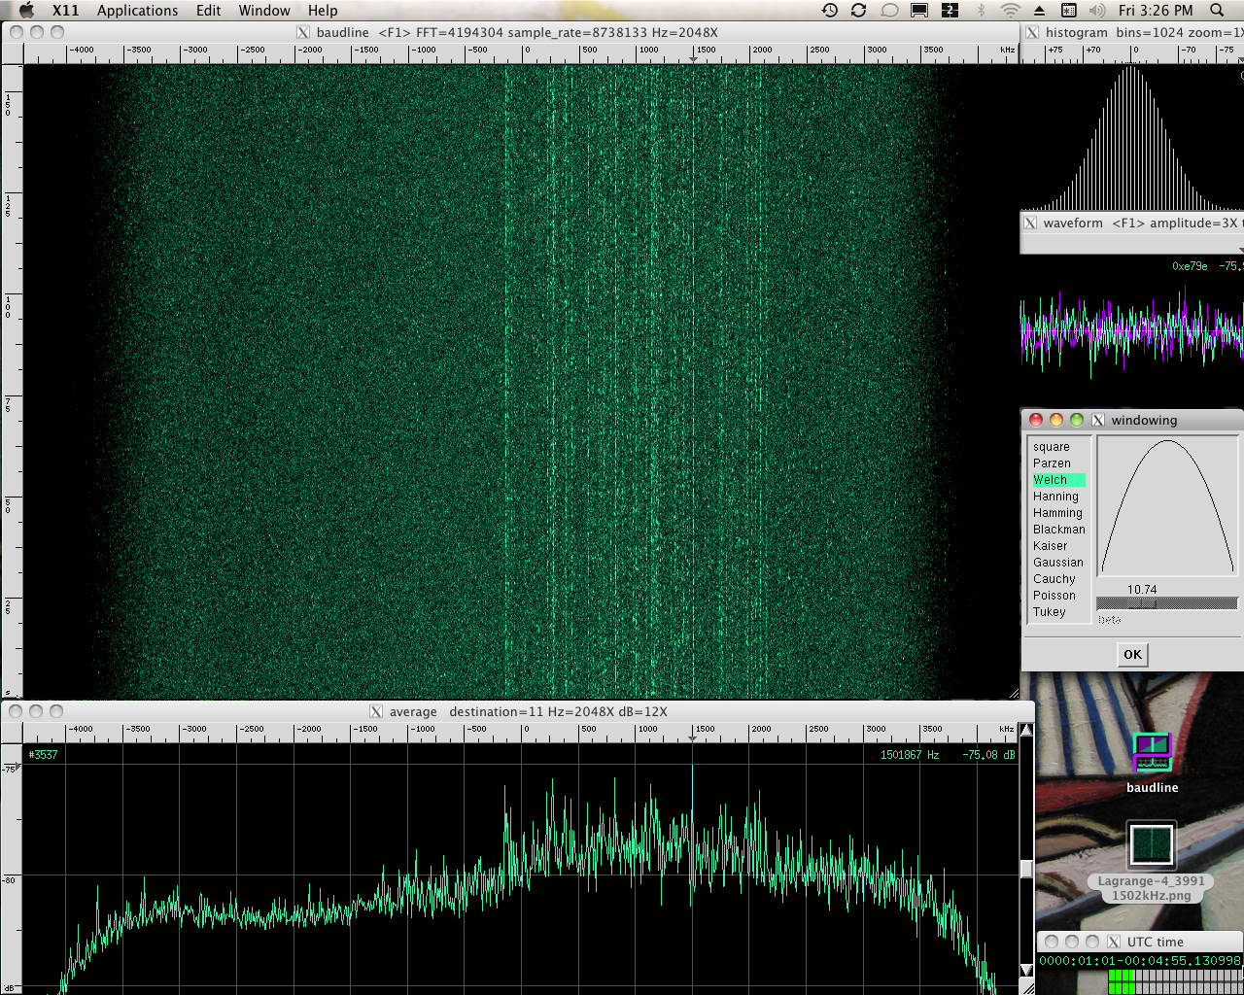The image size is (1244, 995).
Task: Open the Window menu
Action: (x=263, y=11)
